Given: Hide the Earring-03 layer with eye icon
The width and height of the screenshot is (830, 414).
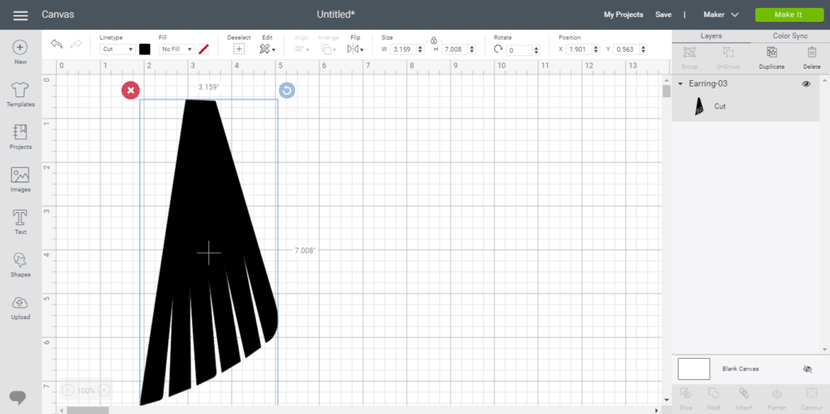Looking at the screenshot, I should tap(806, 83).
